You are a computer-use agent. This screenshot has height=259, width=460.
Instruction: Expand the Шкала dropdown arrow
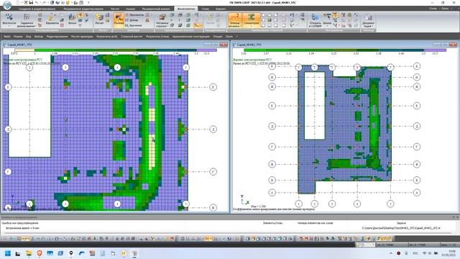[327, 27]
